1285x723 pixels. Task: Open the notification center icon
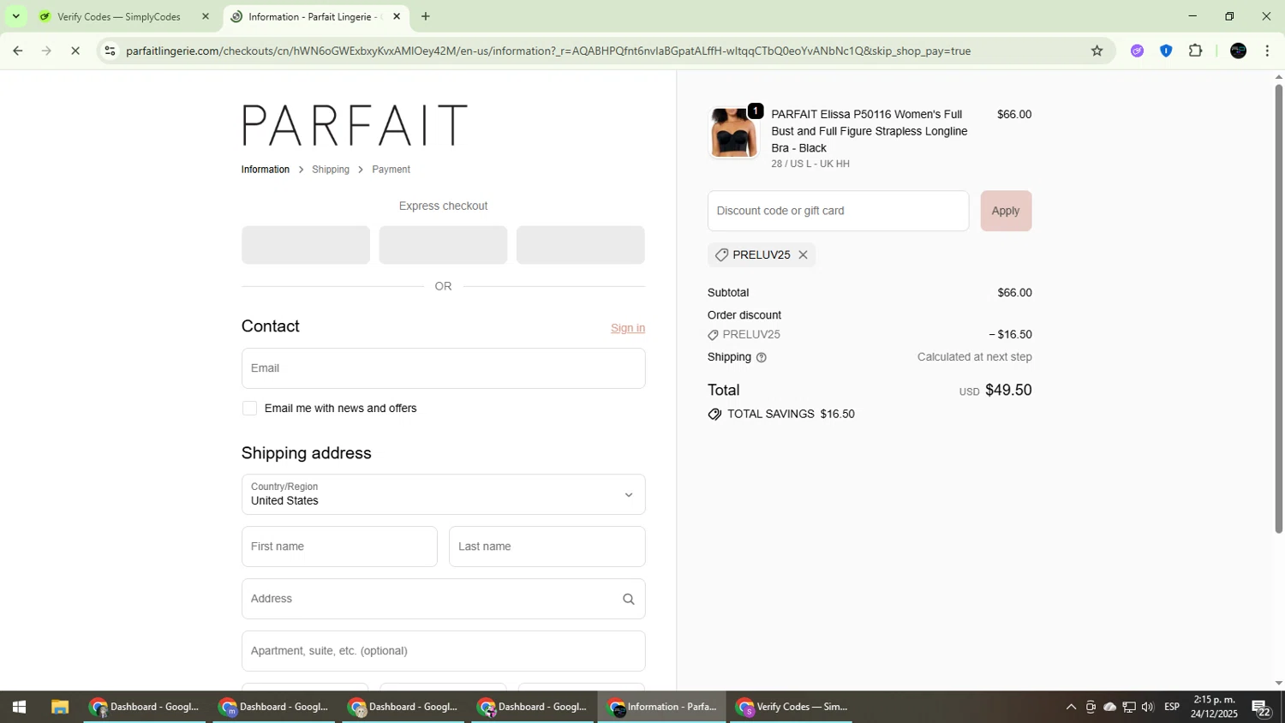(1261, 708)
